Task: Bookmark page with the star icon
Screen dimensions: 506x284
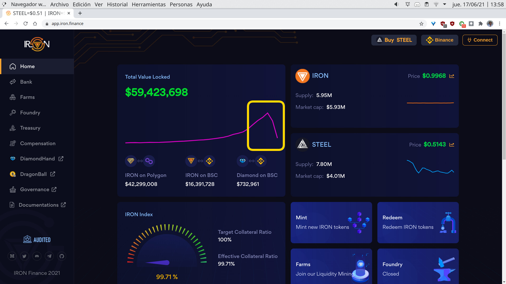Action: click(421, 24)
